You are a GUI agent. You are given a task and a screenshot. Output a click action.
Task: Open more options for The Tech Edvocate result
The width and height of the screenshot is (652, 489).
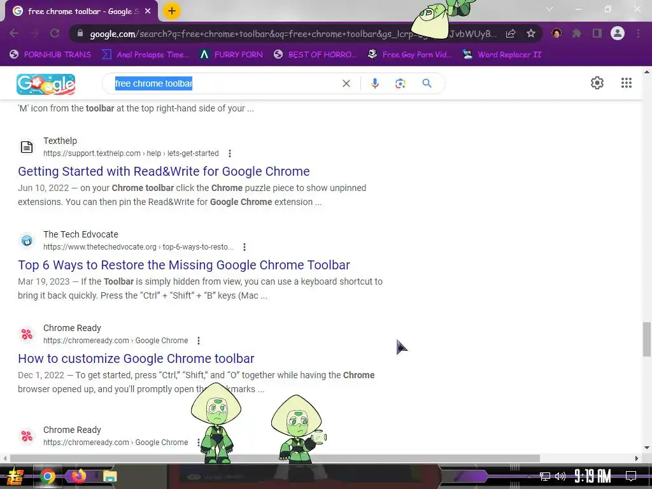[x=244, y=247]
